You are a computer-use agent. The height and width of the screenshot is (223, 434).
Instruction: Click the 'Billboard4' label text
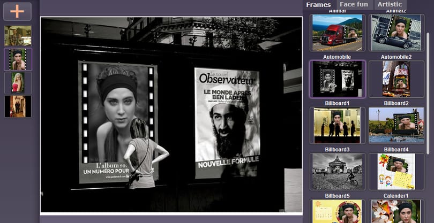396,150
